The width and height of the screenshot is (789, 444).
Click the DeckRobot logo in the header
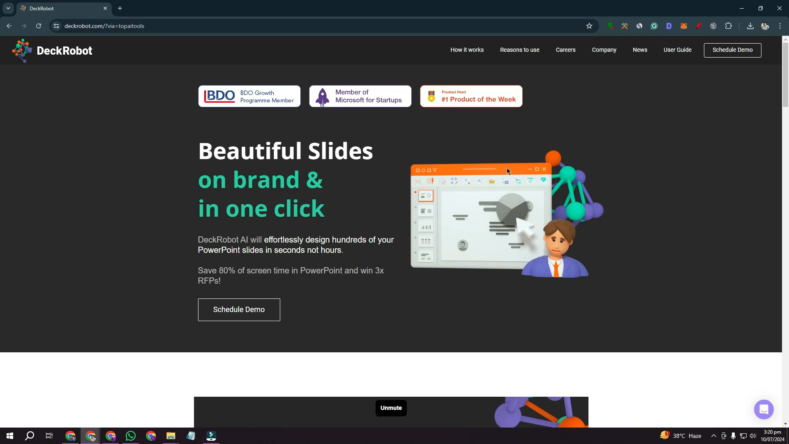(x=52, y=51)
